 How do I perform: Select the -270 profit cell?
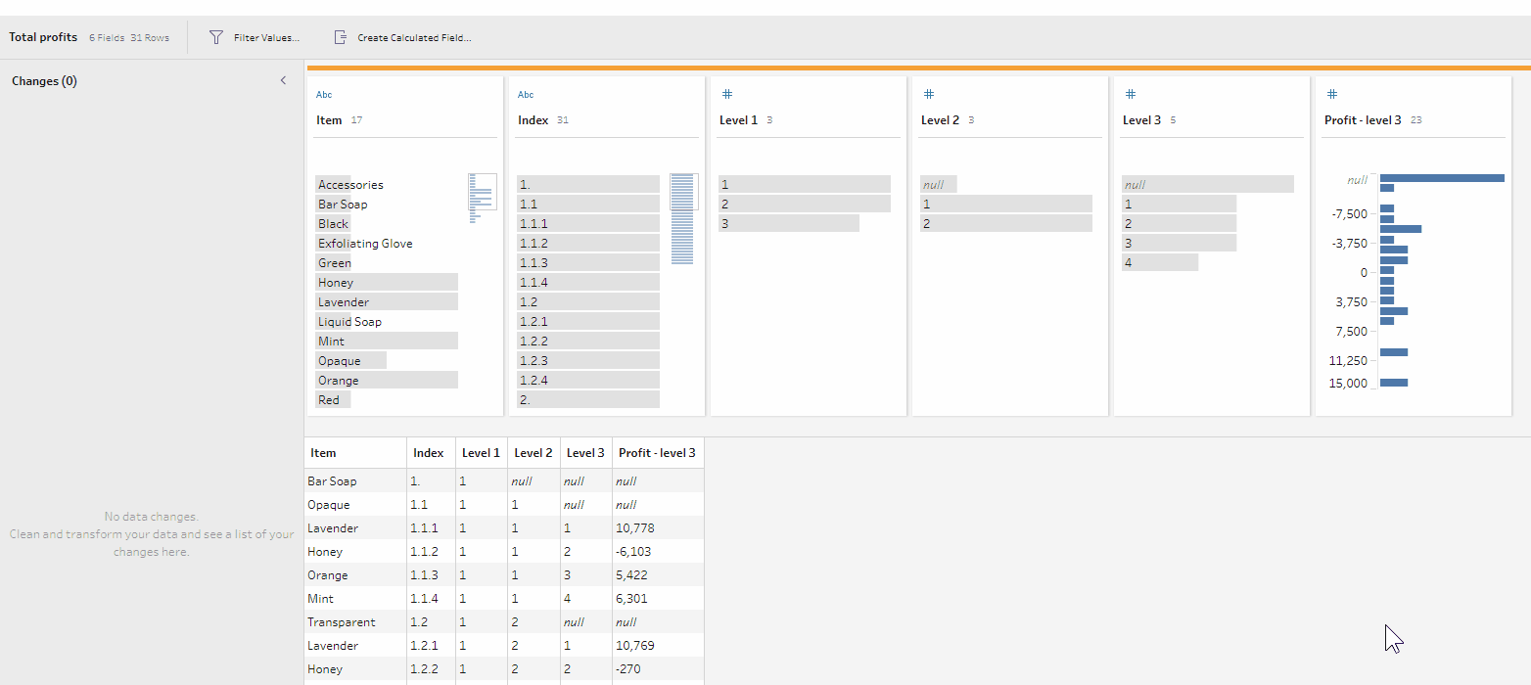(x=658, y=669)
